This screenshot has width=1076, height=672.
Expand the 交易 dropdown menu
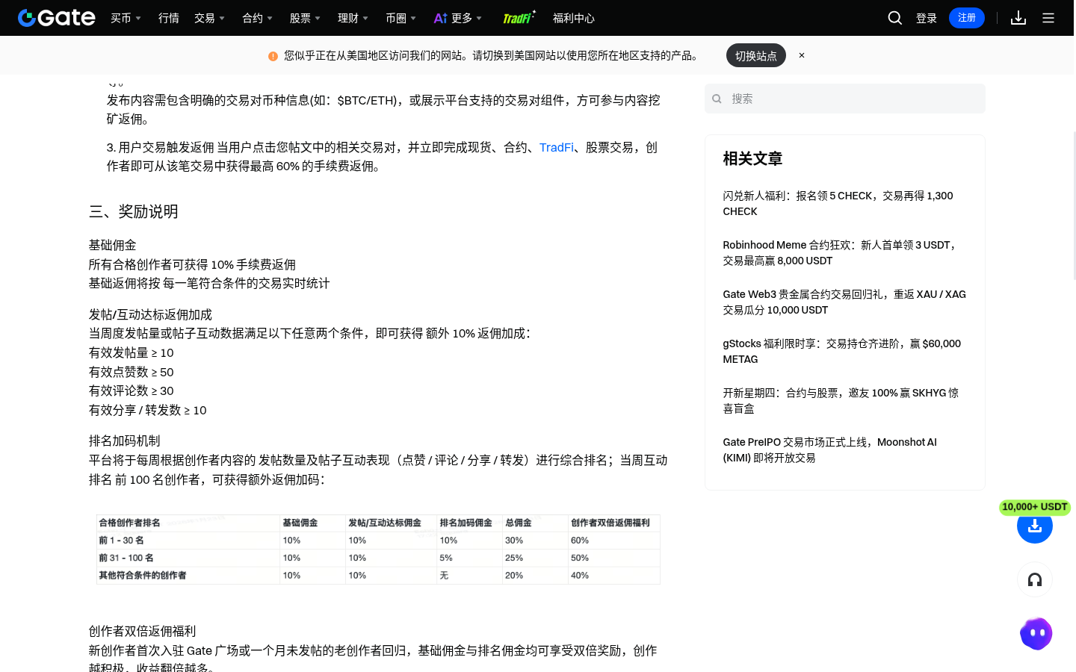(x=209, y=18)
